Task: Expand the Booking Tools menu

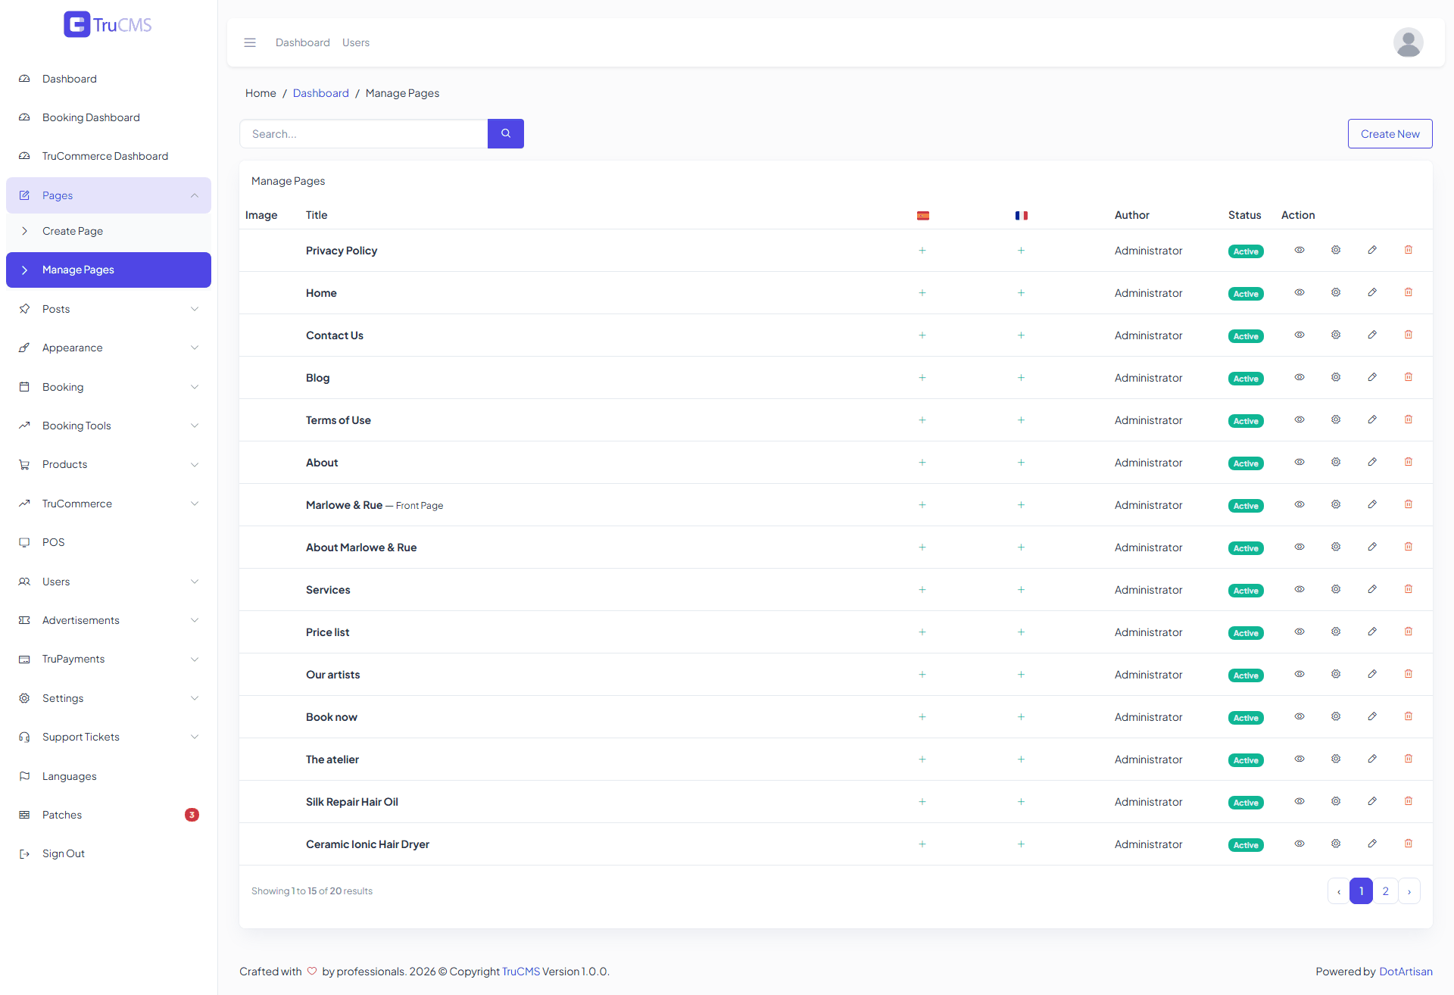Action: pyautogui.click(x=108, y=426)
